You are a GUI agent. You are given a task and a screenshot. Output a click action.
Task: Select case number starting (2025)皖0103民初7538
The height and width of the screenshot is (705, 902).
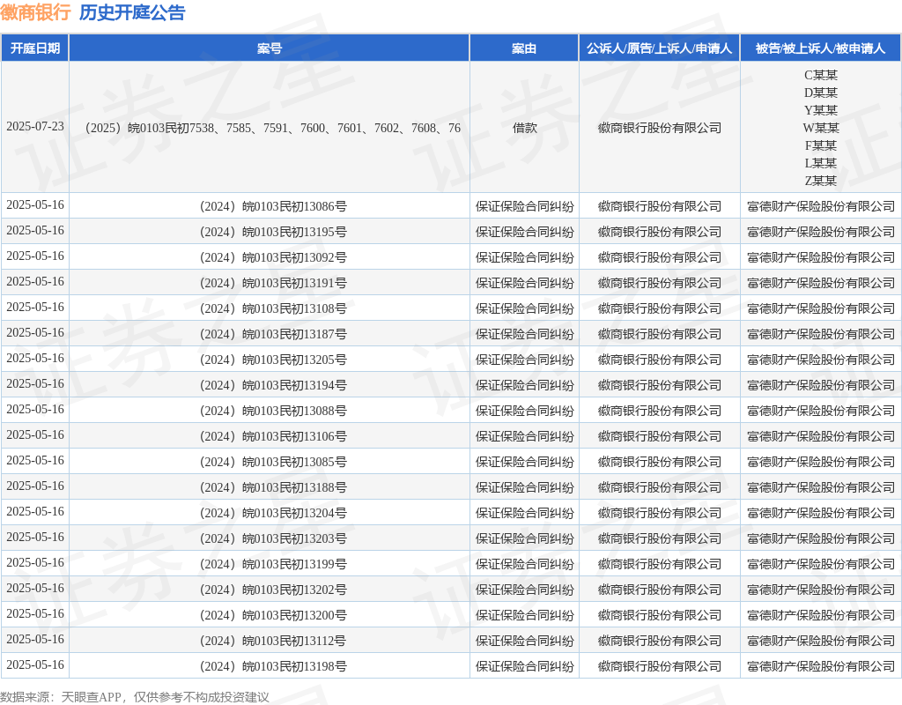coord(273,128)
